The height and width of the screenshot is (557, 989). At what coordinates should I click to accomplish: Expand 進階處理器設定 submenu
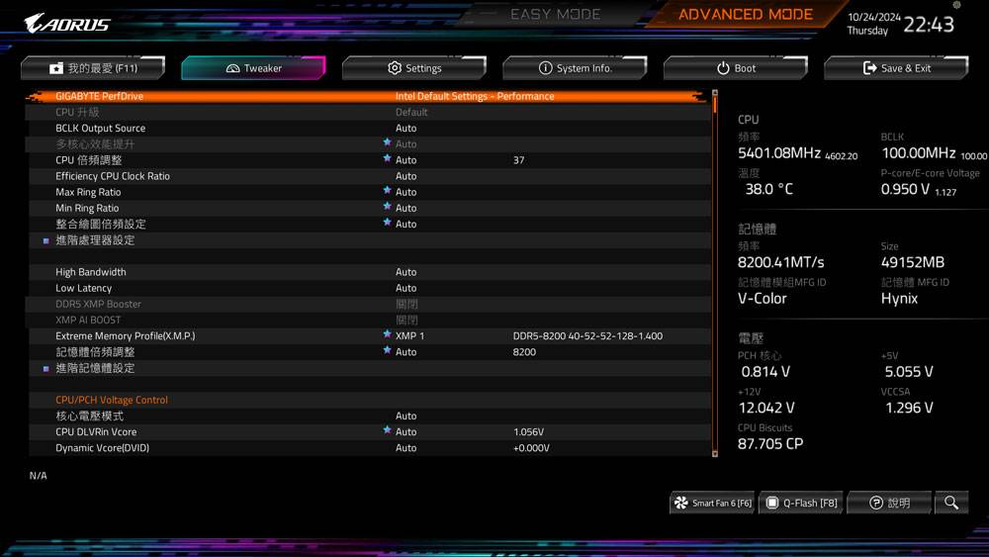[95, 240]
